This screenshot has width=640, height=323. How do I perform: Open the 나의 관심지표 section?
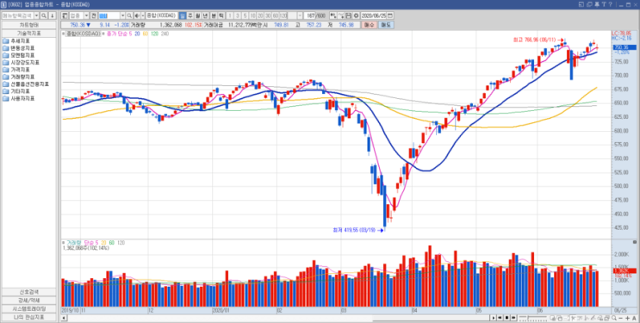pyautogui.click(x=28, y=317)
